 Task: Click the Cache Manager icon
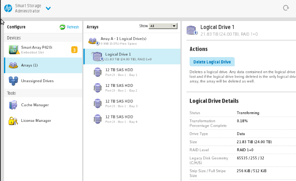pyautogui.click(x=13, y=105)
